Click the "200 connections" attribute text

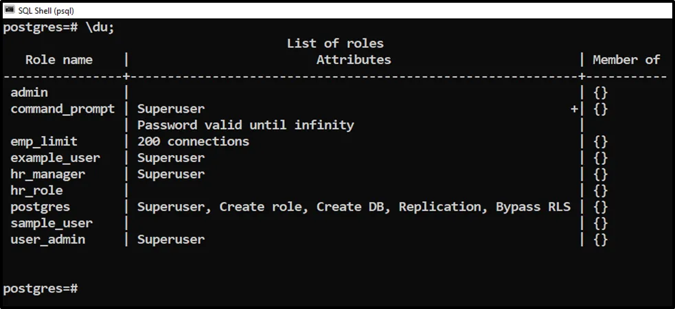click(x=193, y=141)
